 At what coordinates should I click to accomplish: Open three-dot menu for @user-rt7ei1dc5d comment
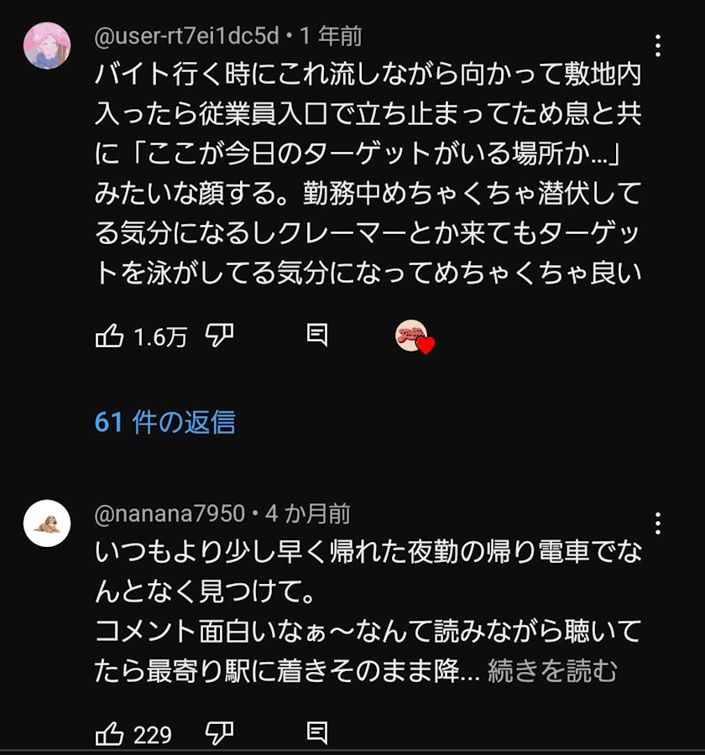point(658,46)
